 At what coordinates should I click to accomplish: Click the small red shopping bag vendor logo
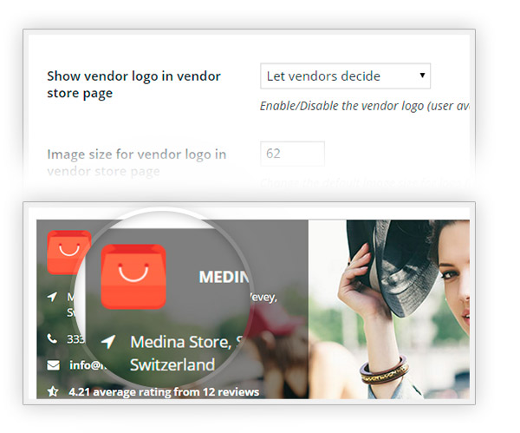(68, 253)
